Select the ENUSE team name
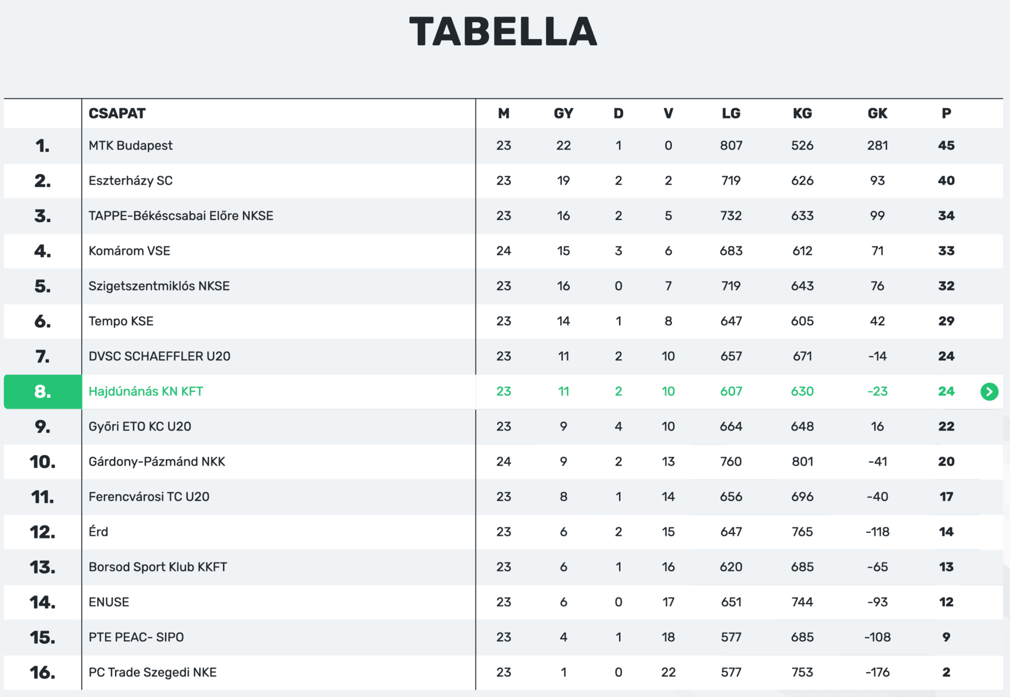The height and width of the screenshot is (697, 1010). pos(109,602)
